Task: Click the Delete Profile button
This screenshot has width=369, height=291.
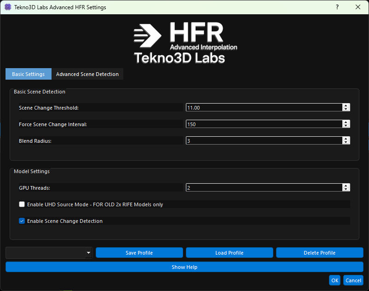Action: [x=320, y=253]
